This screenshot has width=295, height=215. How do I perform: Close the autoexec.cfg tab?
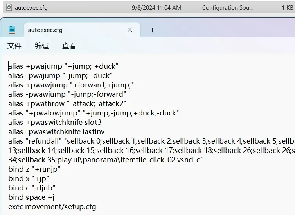pyautogui.click(x=130, y=30)
